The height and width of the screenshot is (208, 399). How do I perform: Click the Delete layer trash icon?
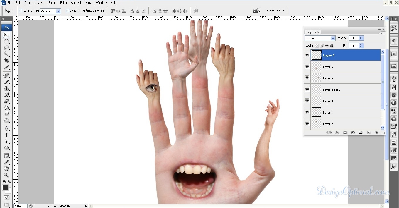(x=377, y=133)
